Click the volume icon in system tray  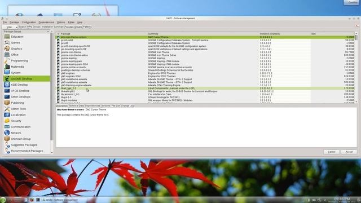(314, 200)
